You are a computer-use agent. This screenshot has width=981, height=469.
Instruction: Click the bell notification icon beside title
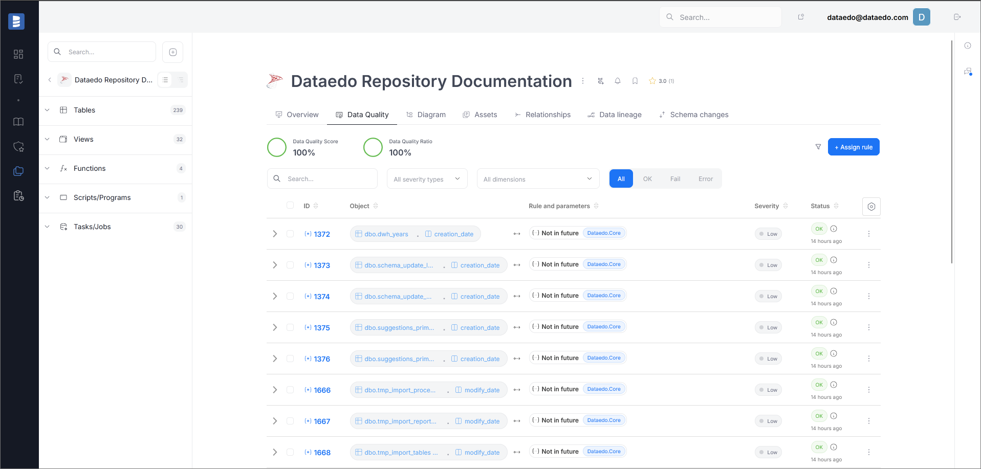click(618, 81)
